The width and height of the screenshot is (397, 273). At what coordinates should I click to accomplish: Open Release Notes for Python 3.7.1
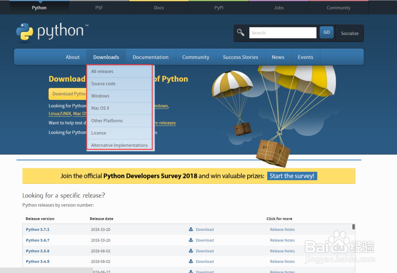(282, 229)
